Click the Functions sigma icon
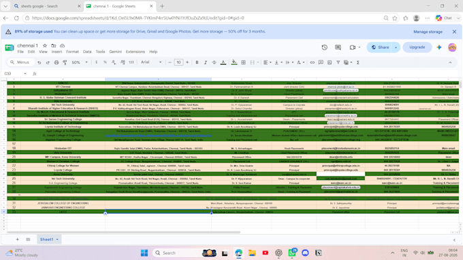 [358, 62]
